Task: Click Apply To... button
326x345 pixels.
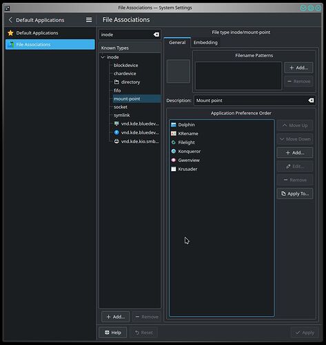Action: (295, 194)
